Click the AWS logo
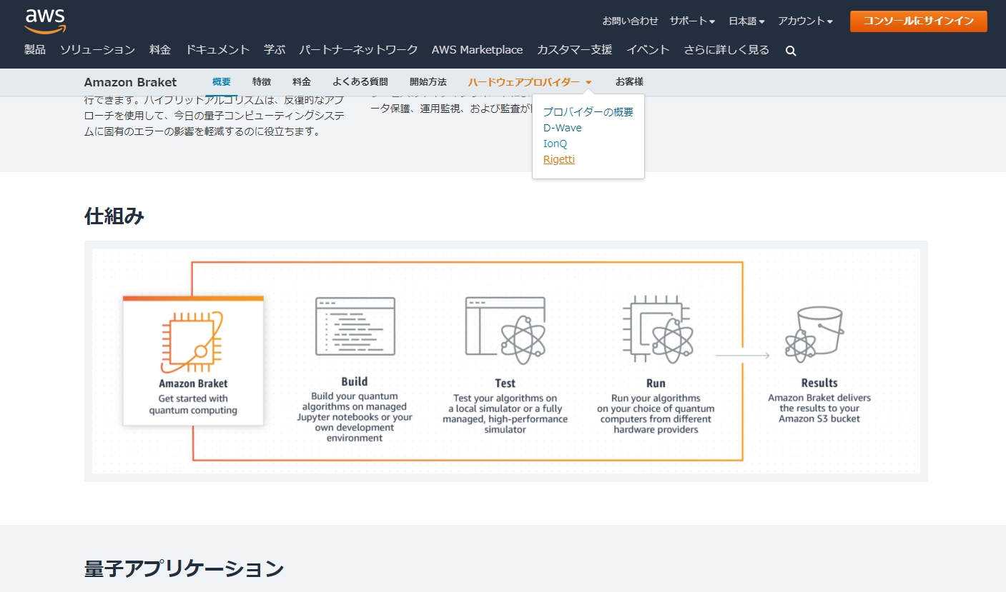This screenshot has height=592, width=1006. click(44, 19)
